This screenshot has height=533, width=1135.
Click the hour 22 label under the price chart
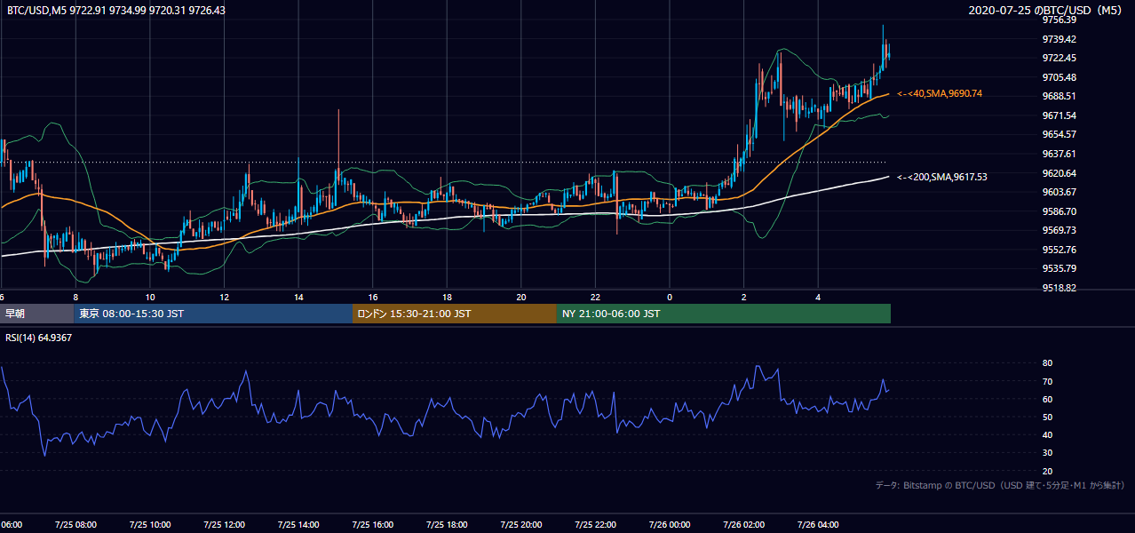[x=596, y=297]
